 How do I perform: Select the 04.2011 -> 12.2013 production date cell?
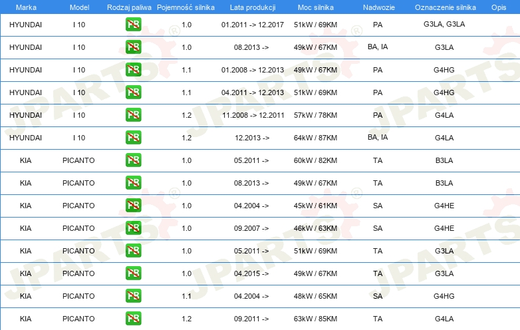point(252,92)
